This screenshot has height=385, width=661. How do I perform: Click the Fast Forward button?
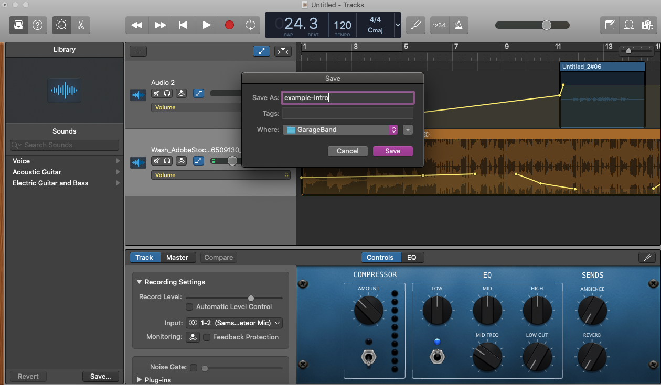point(160,25)
